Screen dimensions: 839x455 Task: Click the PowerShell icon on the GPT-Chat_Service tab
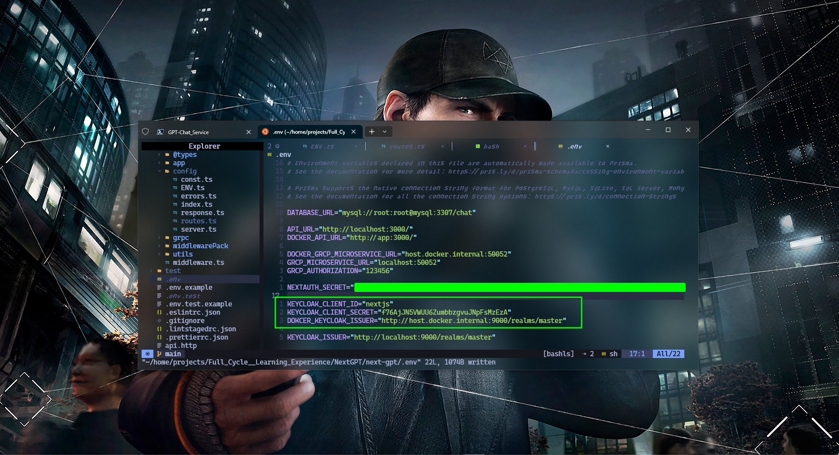click(160, 132)
